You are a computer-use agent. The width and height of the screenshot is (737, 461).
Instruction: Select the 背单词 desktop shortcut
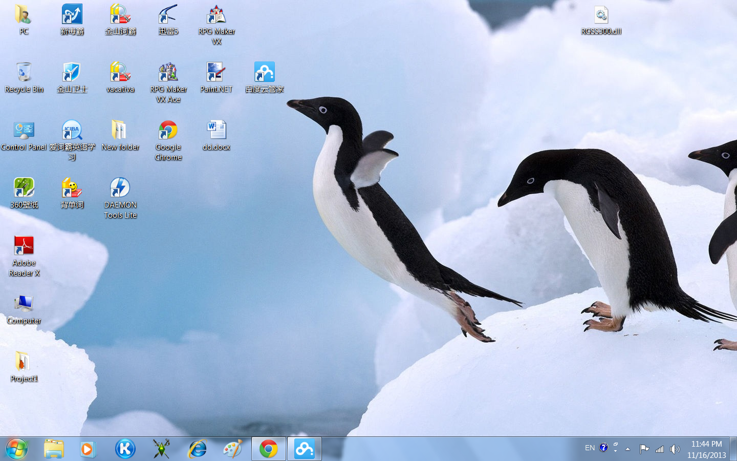(x=72, y=193)
